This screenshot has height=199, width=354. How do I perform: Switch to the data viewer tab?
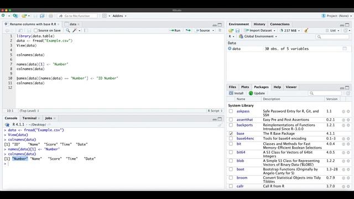click(72, 24)
